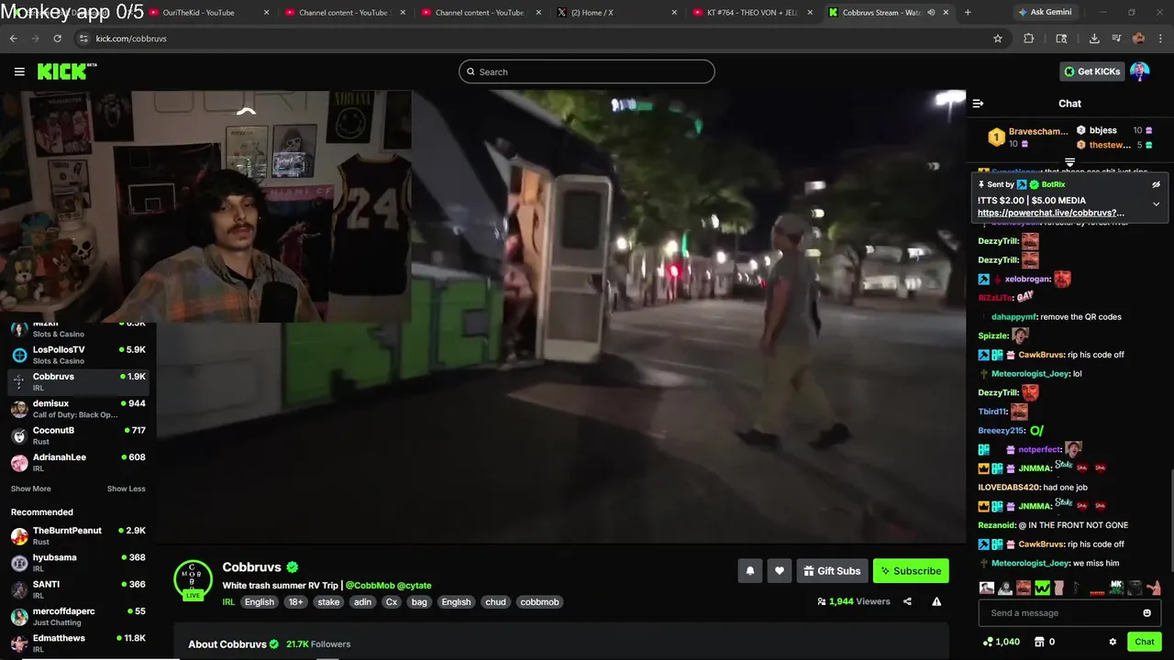
Task: Click the IRL category link under the title
Action: pyautogui.click(x=228, y=602)
